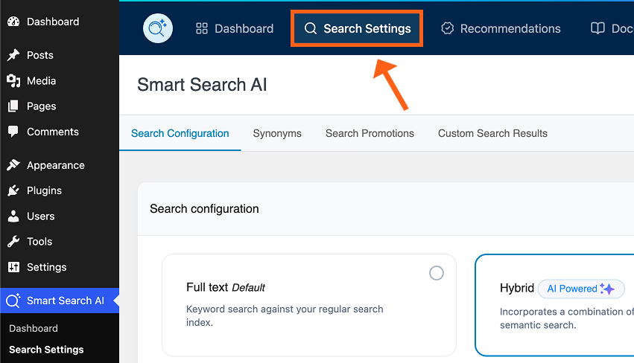Screen dimensions: 634x363
Task: Click the Pages icon in sidebar
Action: coord(13,106)
